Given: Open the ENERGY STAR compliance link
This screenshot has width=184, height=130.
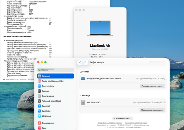Looking at the screenshot, I should [114, 125].
